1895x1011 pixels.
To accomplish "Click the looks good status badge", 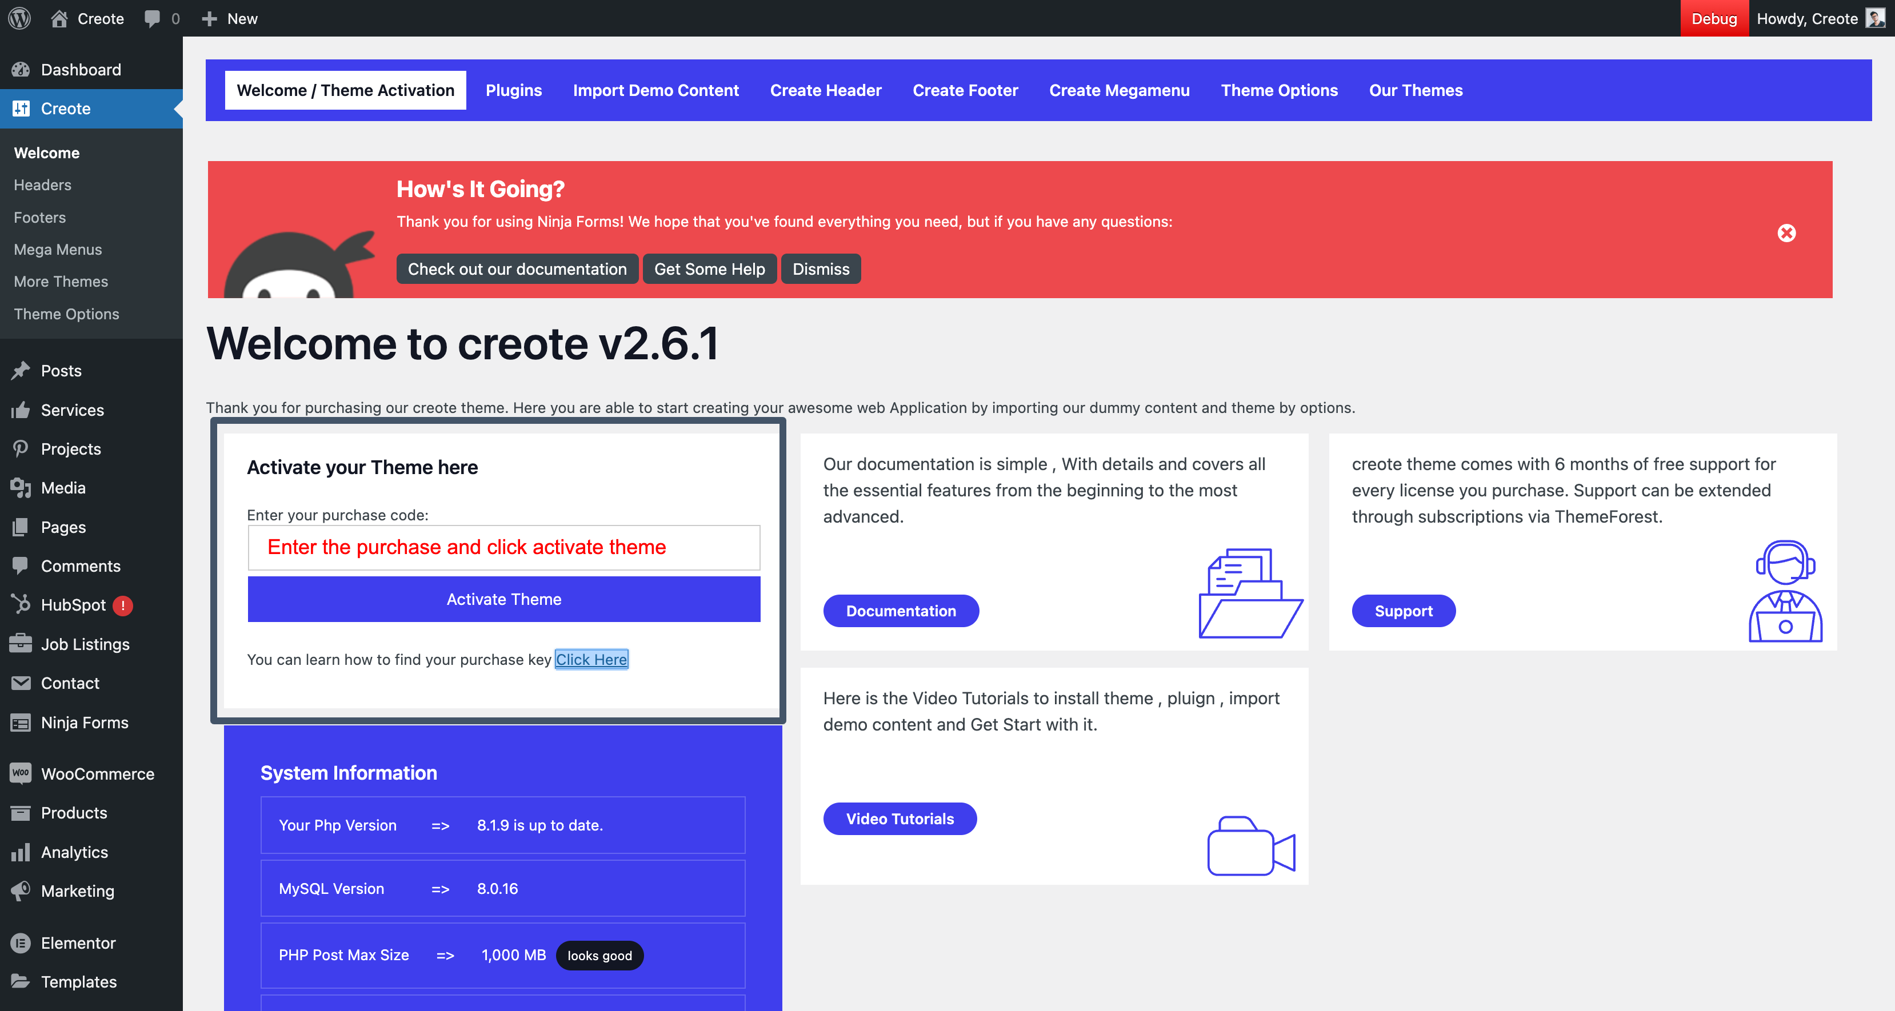I will coord(599,956).
